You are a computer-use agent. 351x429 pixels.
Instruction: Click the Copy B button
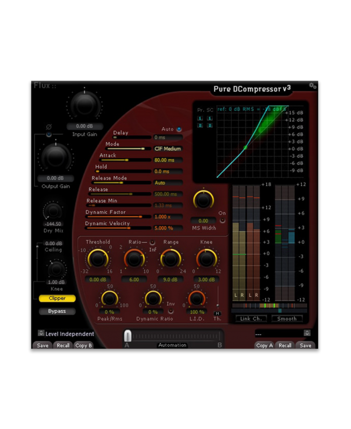click(84, 345)
